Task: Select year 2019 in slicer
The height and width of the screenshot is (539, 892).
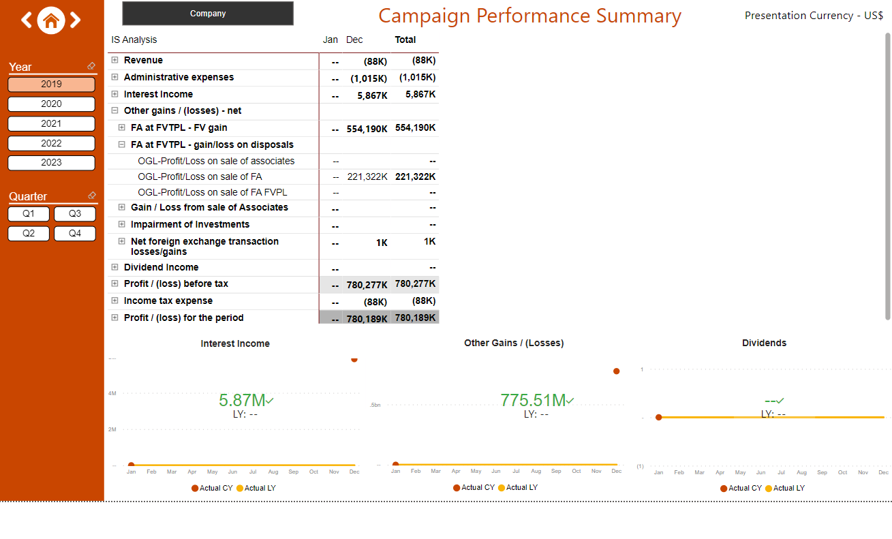Action: (x=51, y=84)
